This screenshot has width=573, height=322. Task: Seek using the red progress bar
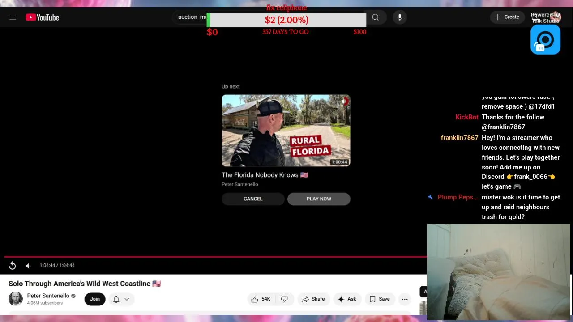(215, 257)
